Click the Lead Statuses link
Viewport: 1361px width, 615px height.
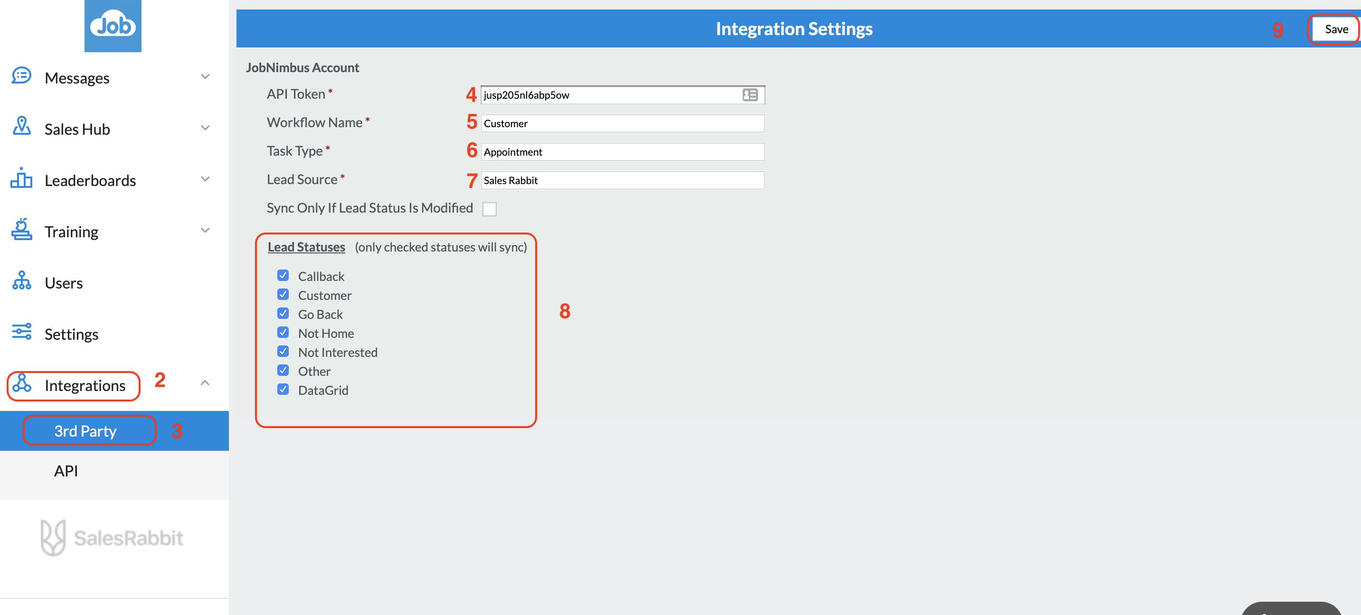[306, 247]
